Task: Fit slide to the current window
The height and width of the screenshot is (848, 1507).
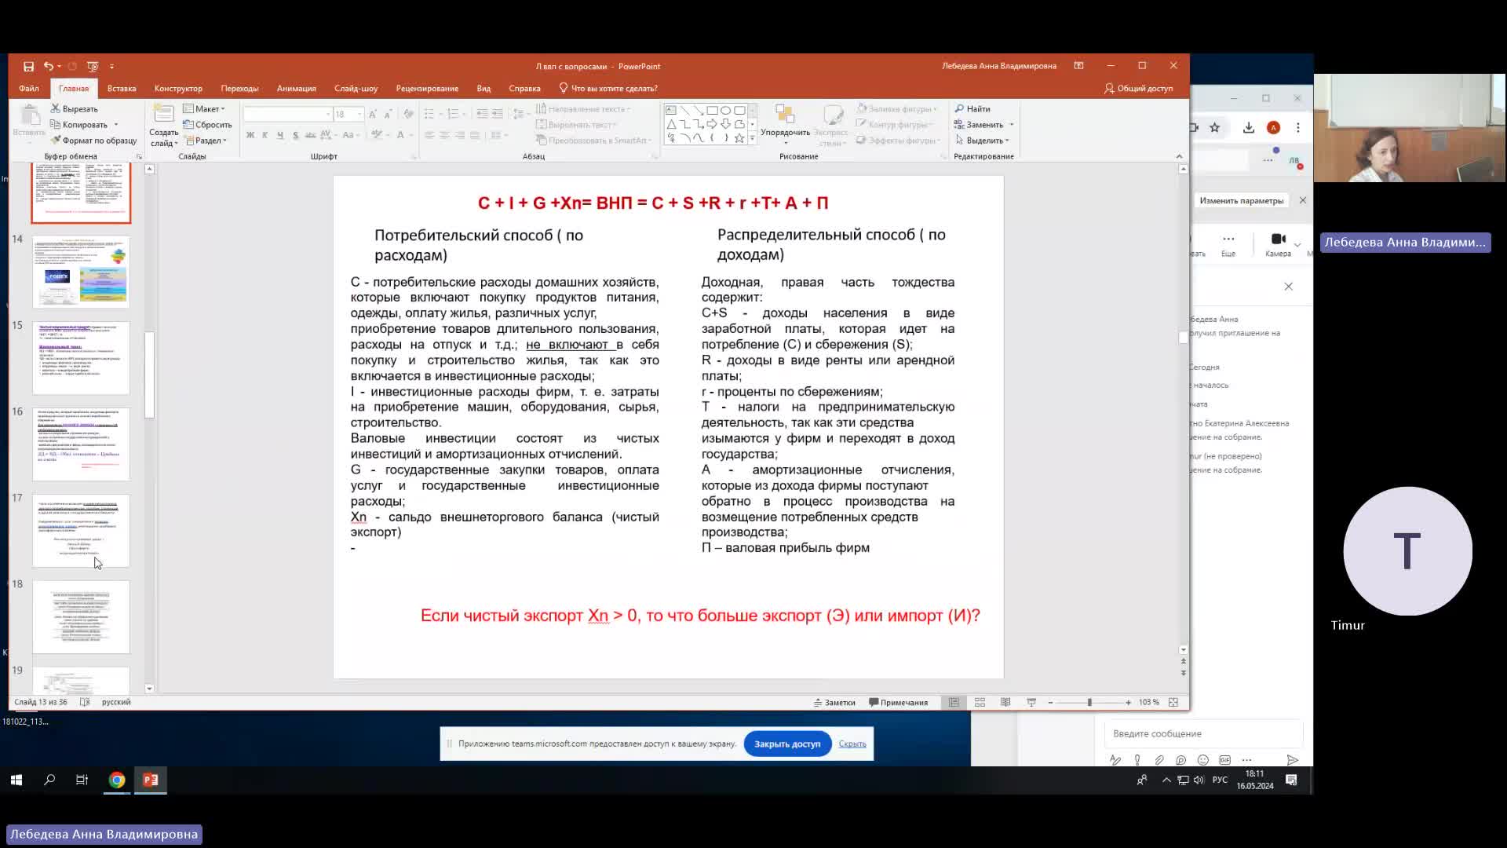Action: point(1173,703)
